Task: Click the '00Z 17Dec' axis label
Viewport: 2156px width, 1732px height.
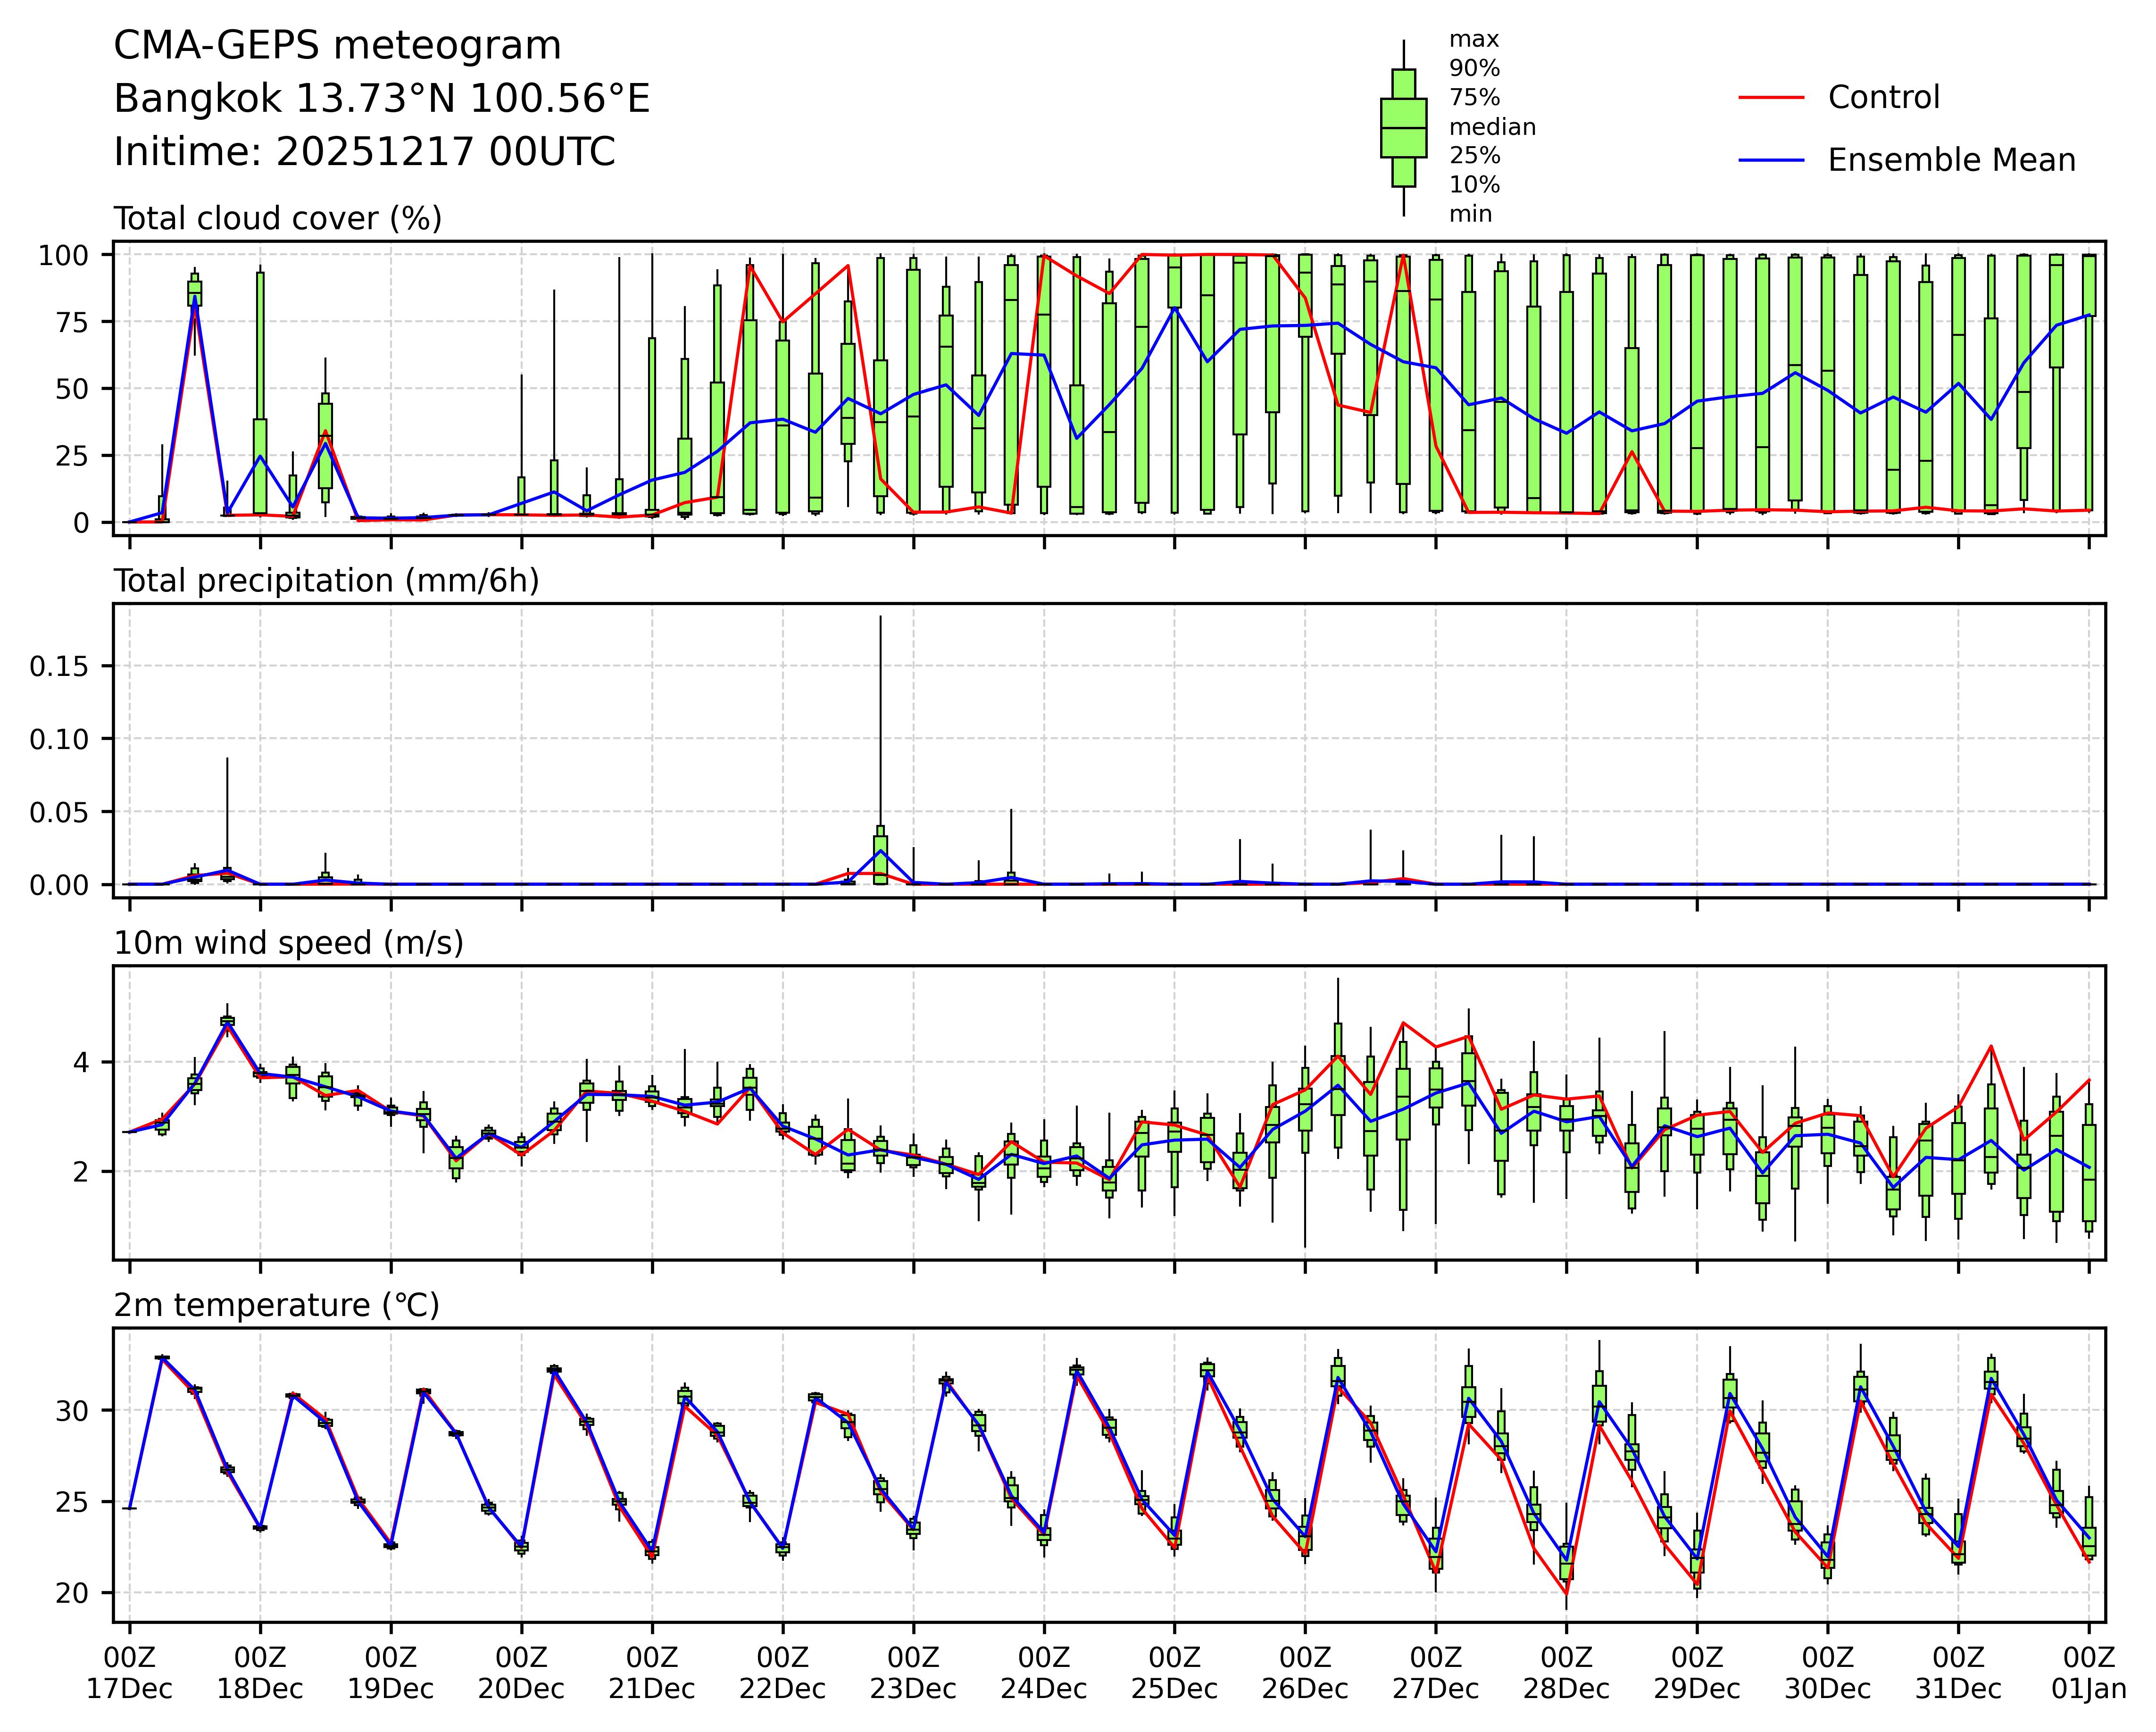Action: tap(129, 1674)
